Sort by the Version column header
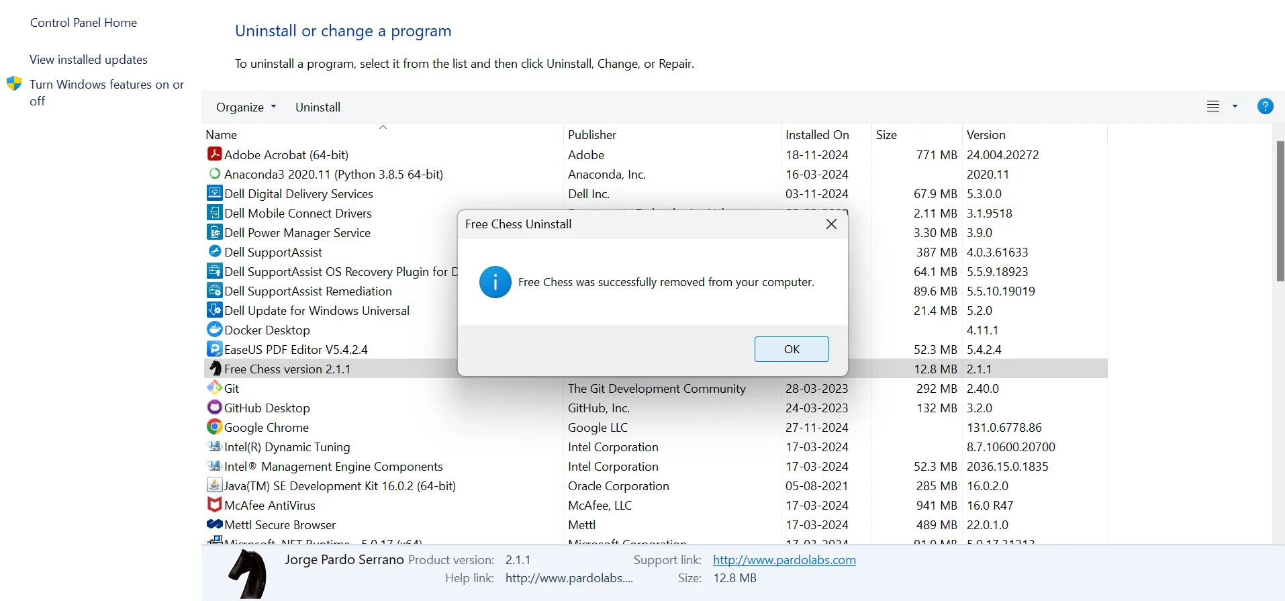The image size is (1285, 601). click(x=986, y=135)
